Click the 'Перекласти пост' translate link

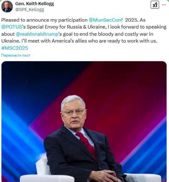[16, 55]
